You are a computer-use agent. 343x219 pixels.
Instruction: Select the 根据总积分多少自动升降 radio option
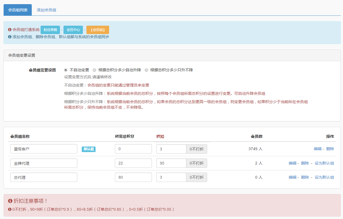coord(94,70)
